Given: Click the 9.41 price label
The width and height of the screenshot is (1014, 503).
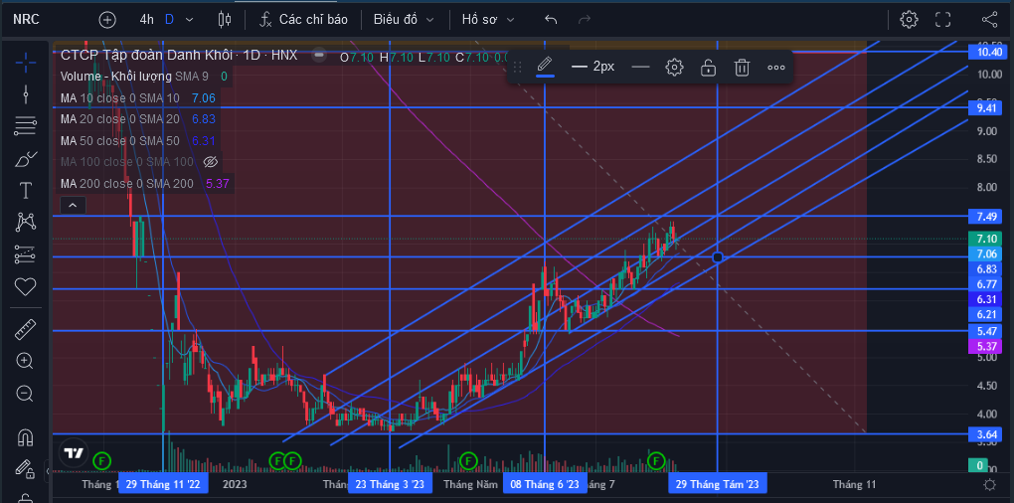Looking at the screenshot, I should tap(985, 107).
